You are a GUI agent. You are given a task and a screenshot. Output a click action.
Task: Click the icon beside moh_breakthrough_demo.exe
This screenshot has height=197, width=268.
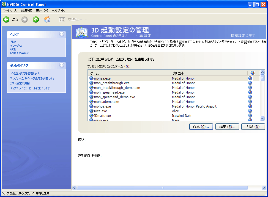coord(91,88)
